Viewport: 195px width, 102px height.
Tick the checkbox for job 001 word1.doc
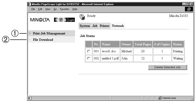pyautogui.click(x=89, y=51)
